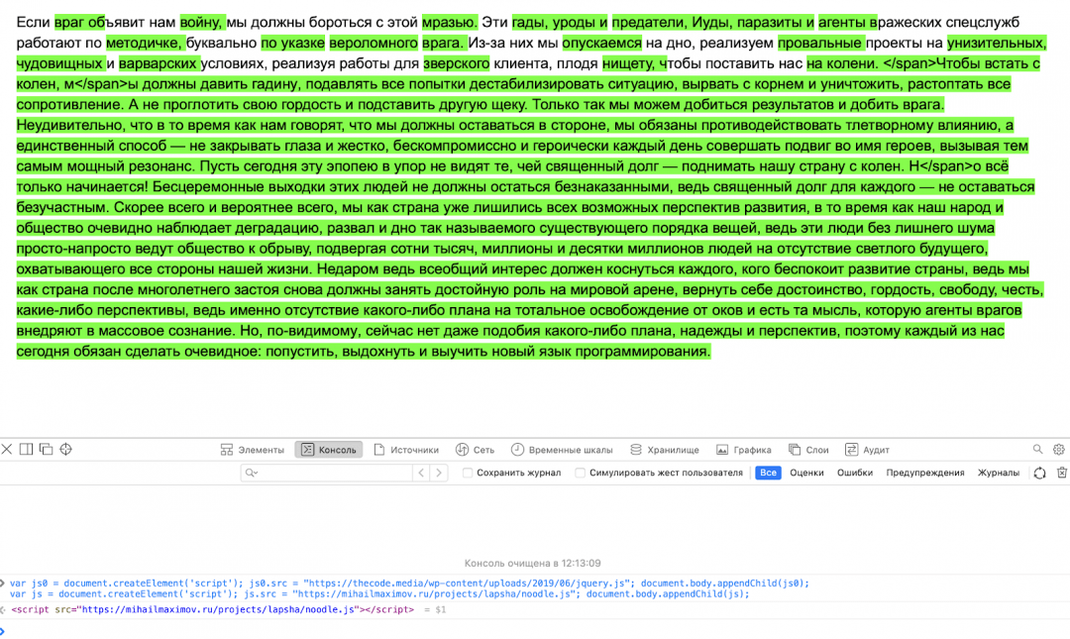The image size is (1070, 639).
Task: Open the Хранилище tab
Action: 665,450
